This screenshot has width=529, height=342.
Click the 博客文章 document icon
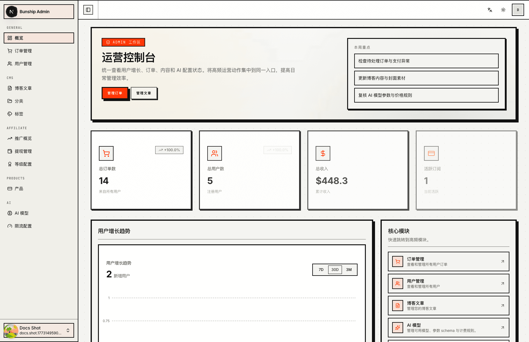[x=10, y=88]
